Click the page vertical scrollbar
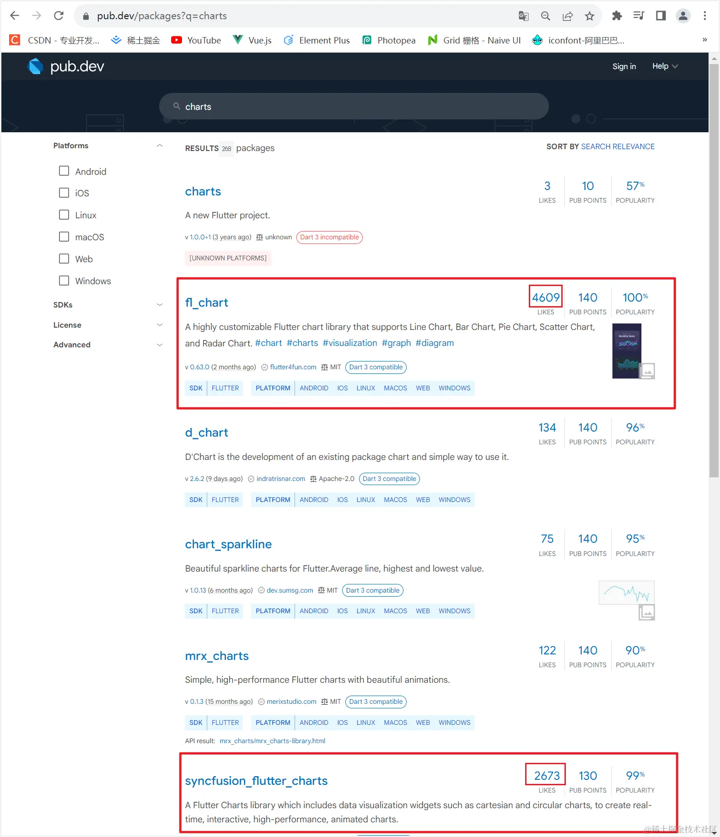The width and height of the screenshot is (720, 837). (x=714, y=270)
